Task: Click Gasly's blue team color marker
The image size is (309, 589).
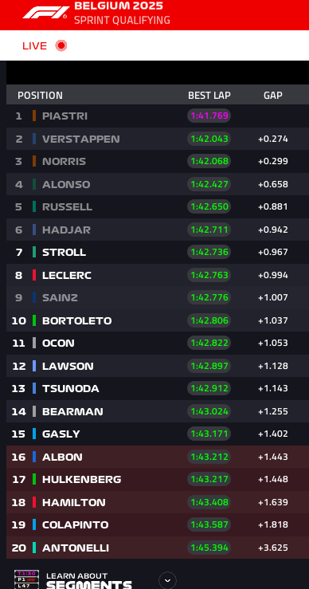Action: (34, 434)
